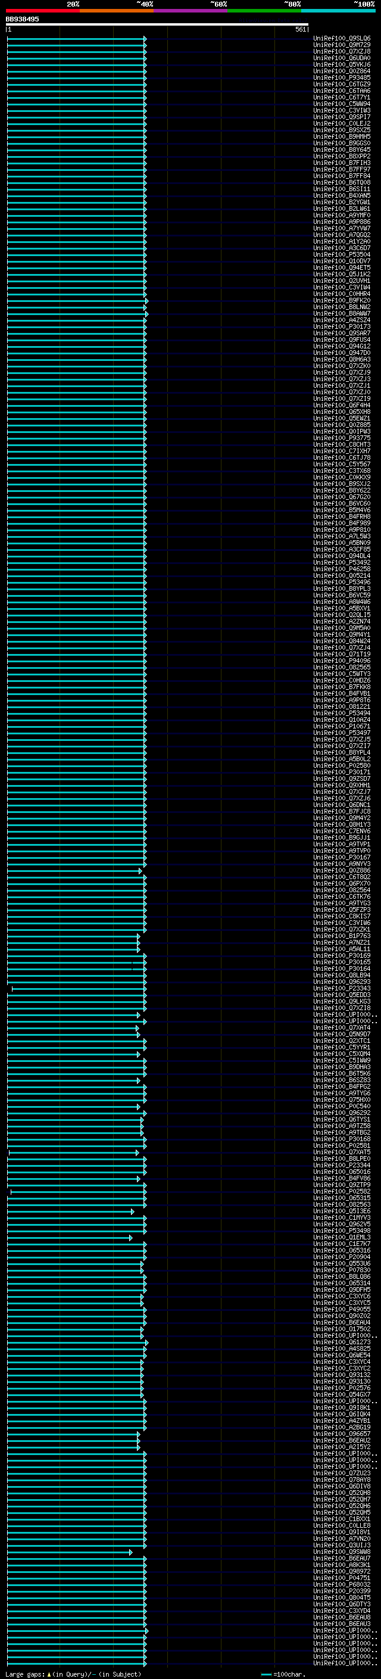
Task: Select UniRef100_O82564 hit
Action: click(342, 890)
